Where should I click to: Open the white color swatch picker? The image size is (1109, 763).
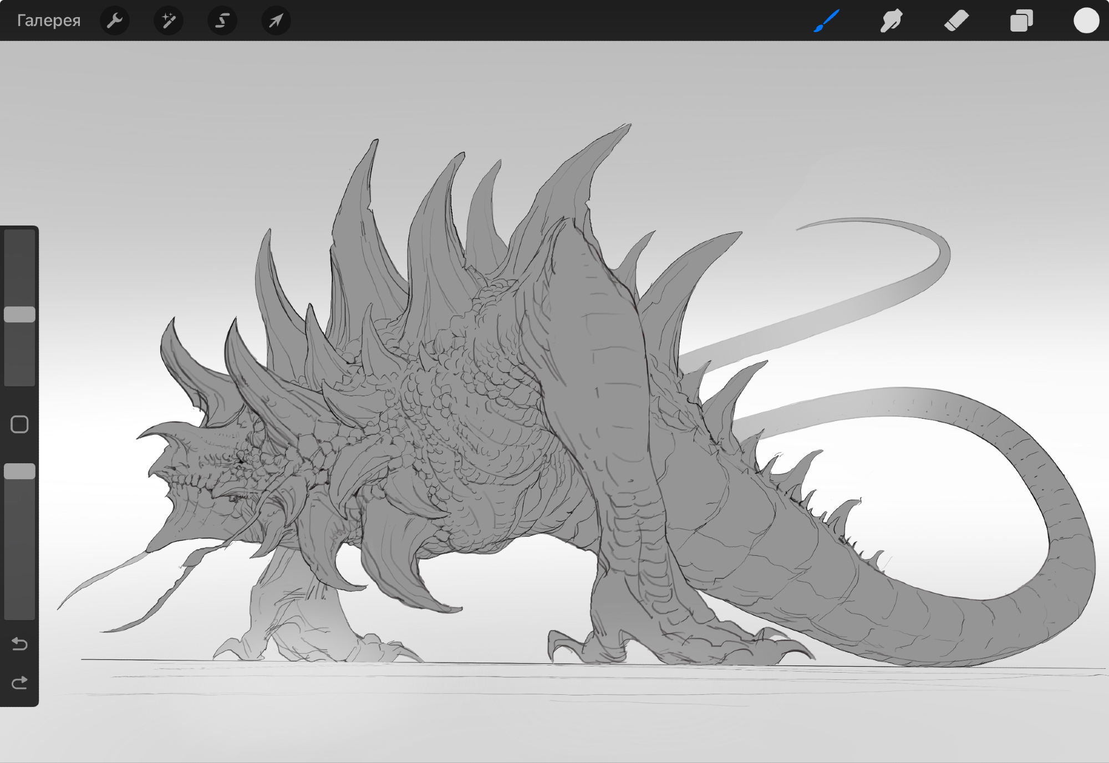[x=1086, y=21]
